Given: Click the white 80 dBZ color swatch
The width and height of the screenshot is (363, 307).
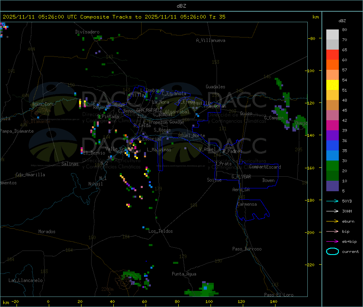Looking at the screenshot, I should pos(332,35).
